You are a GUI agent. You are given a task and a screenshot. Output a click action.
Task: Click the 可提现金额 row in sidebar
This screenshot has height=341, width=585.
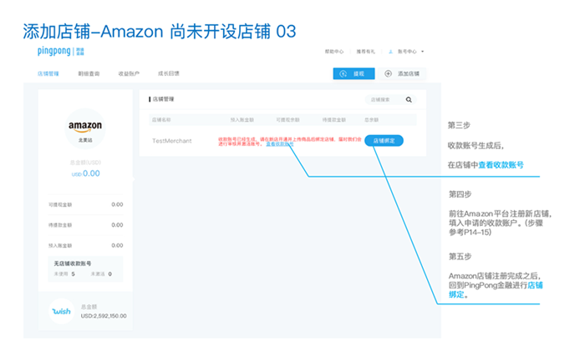click(x=85, y=204)
